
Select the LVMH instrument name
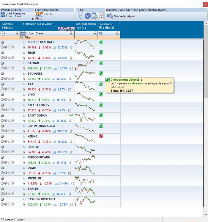tap(31, 168)
